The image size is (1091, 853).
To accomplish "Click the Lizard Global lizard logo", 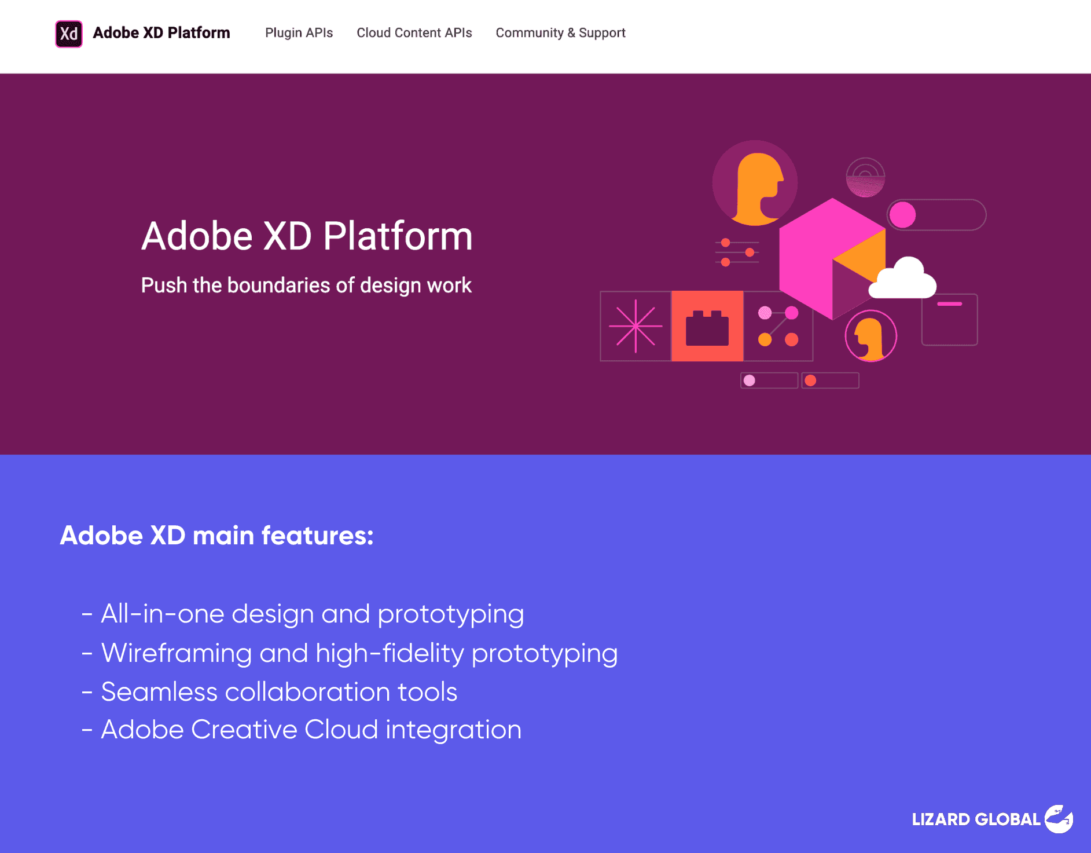I will pyautogui.click(x=1059, y=819).
